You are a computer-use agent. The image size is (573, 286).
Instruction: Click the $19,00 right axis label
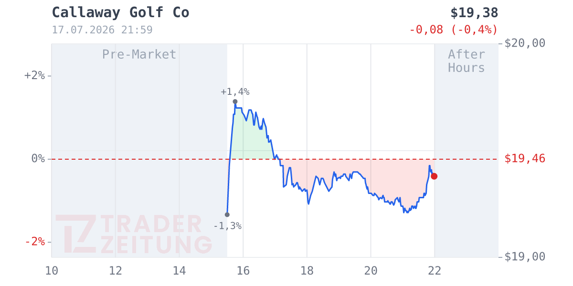point(525,257)
